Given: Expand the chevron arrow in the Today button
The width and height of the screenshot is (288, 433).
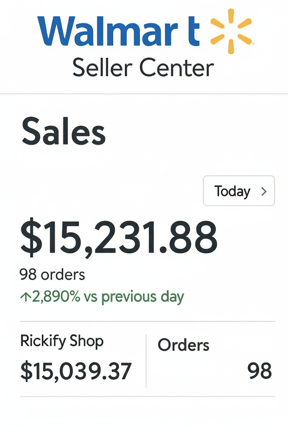Looking at the screenshot, I should (264, 191).
